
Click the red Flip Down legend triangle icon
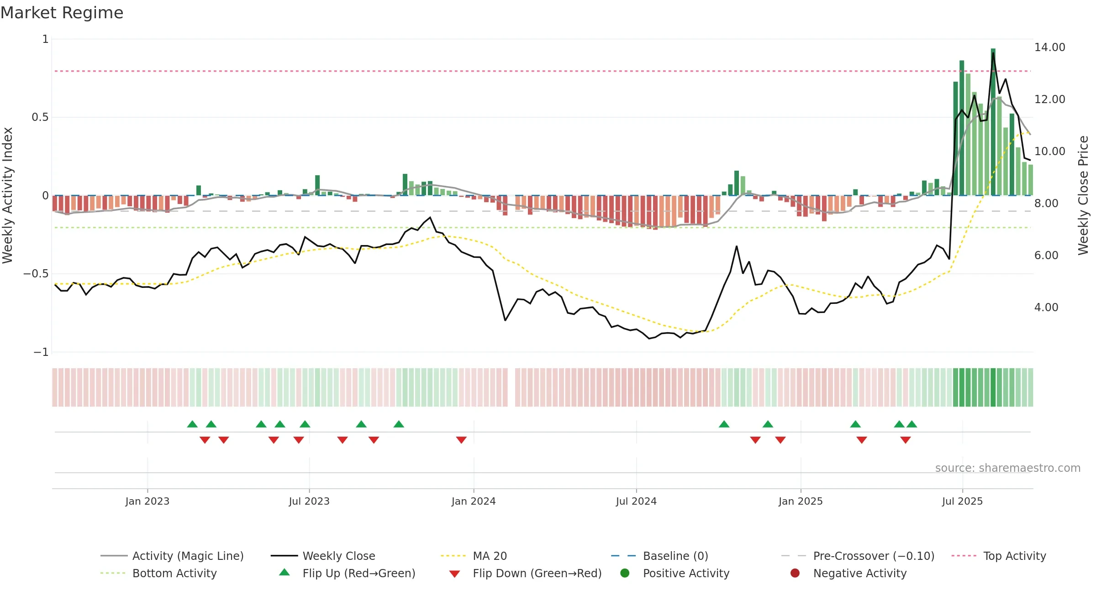pos(454,574)
